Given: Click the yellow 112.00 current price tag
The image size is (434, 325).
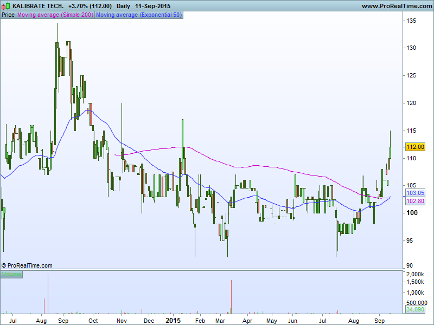Looking at the screenshot, I should tap(415, 147).
